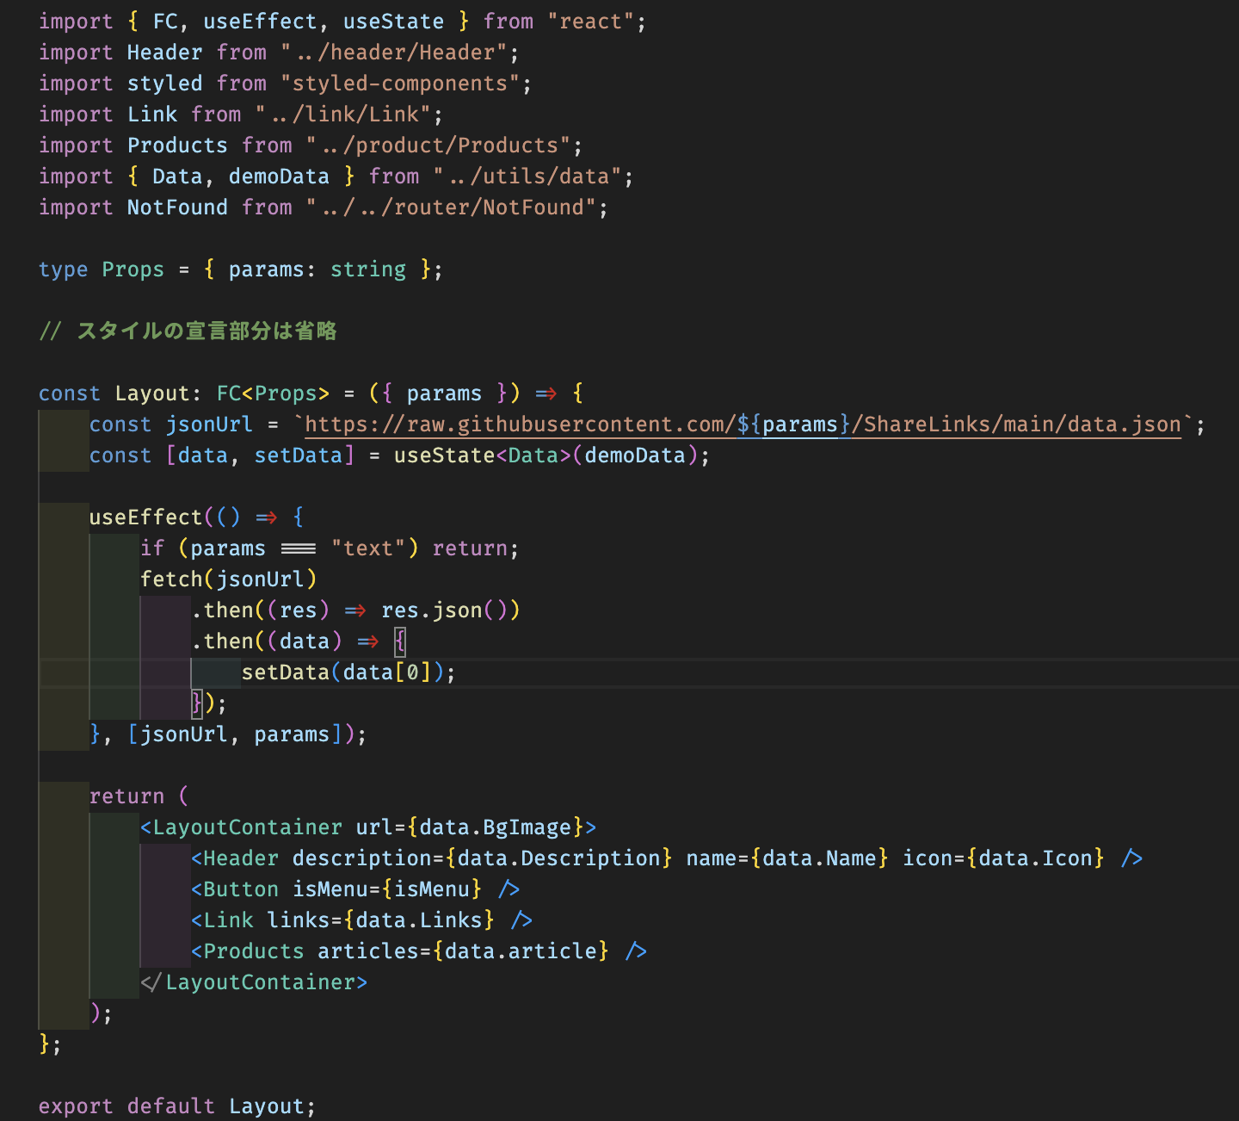Click the fetch(jsonUrl) call
Screen dimensions: 1239x1121
[x=228, y=579]
